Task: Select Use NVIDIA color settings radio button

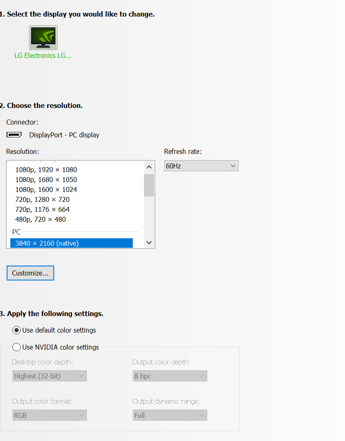Action: [17, 347]
